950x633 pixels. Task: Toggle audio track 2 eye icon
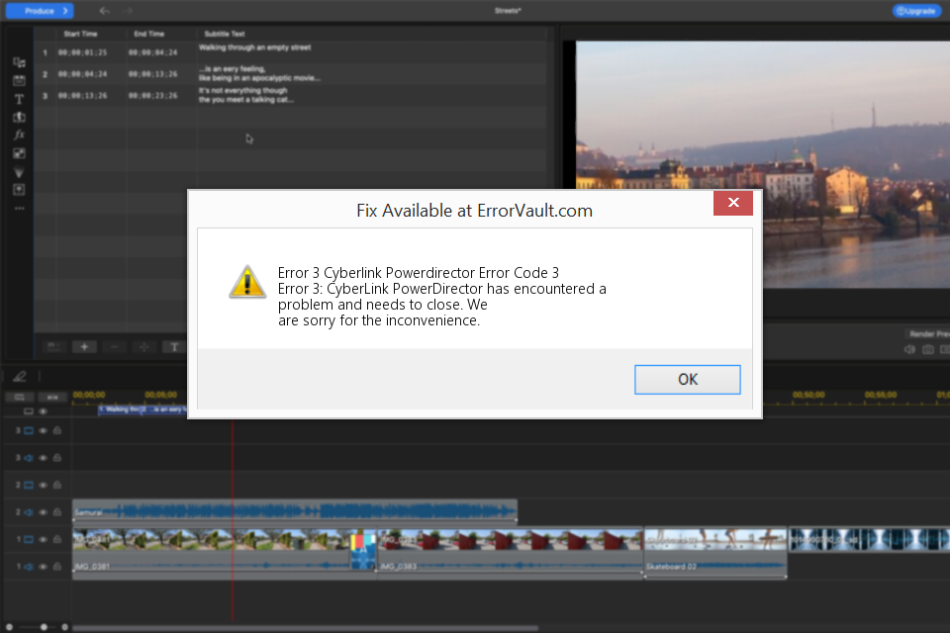tap(43, 512)
